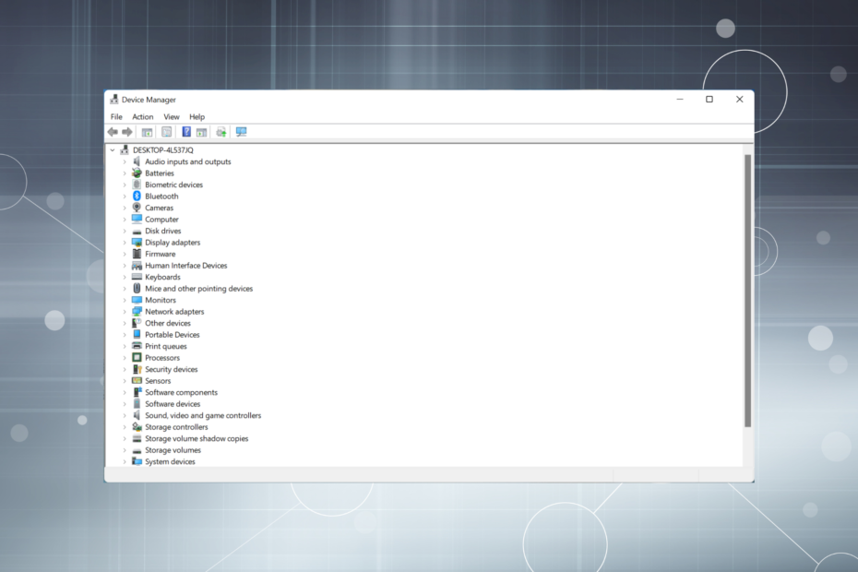Collapse the DESKTOP-4L537JQ root node
This screenshot has height=572, width=858.
[113, 150]
